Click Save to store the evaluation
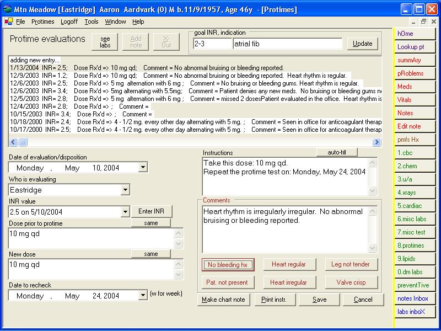 (x=319, y=300)
